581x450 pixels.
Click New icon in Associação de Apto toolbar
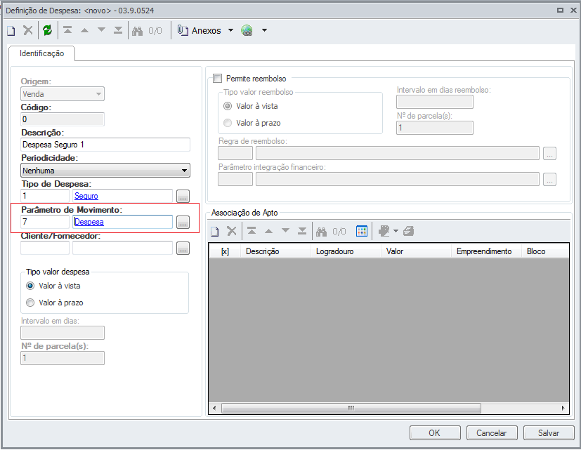point(214,232)
